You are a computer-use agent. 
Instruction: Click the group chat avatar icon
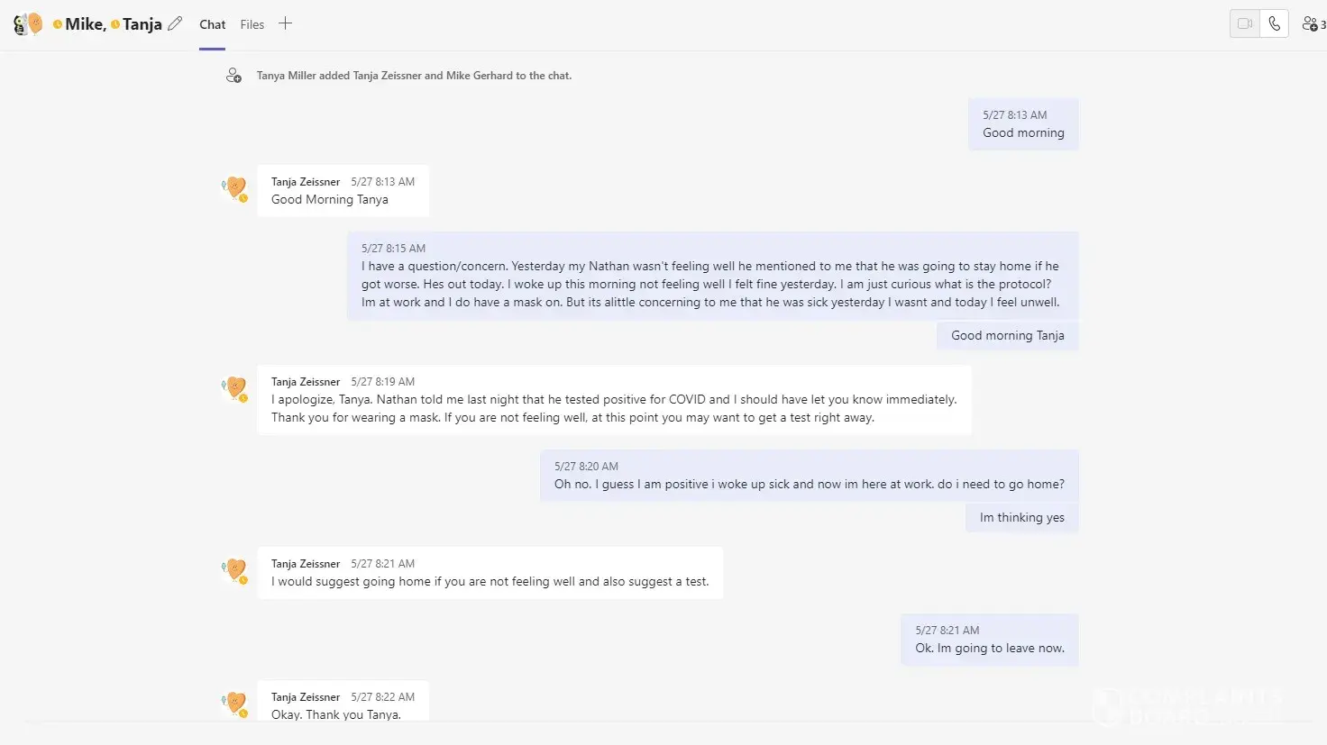coord(28,24)
